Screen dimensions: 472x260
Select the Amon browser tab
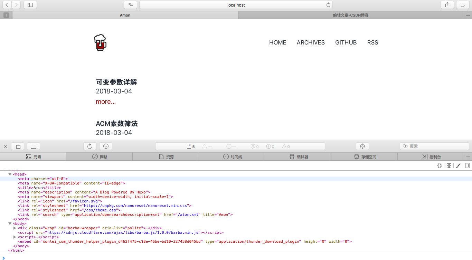125,15
